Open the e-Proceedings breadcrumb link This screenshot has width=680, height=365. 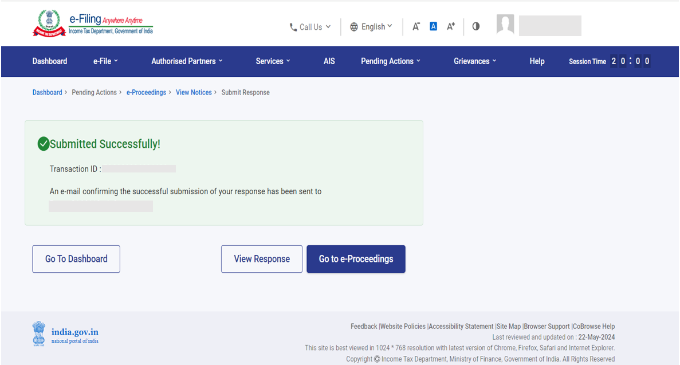[x=146, y=92]
